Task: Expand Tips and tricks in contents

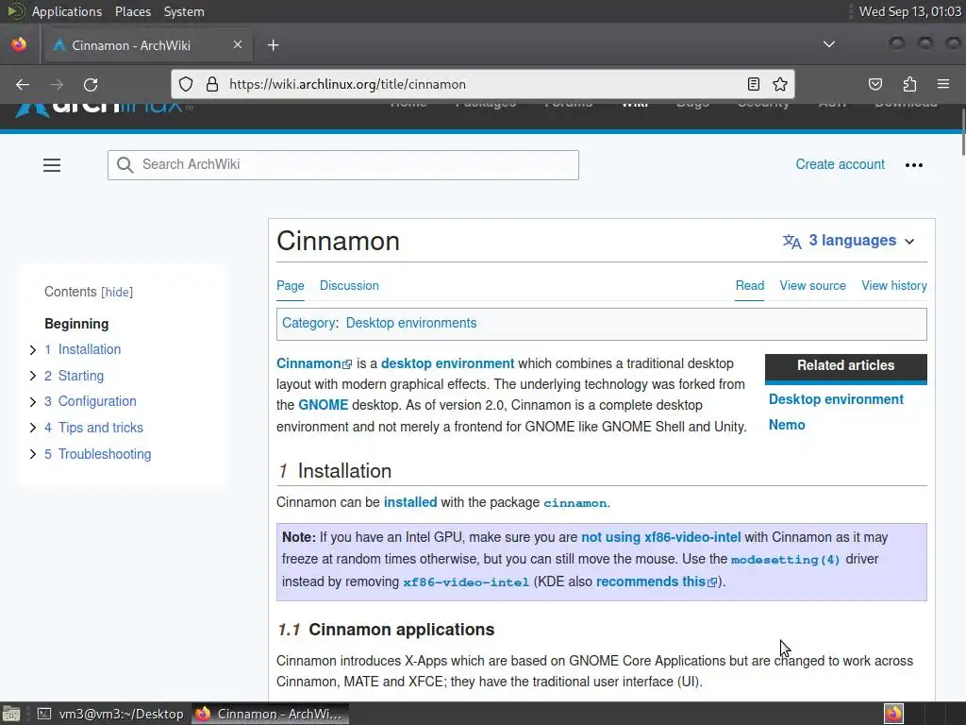Action: coord(33,428)
